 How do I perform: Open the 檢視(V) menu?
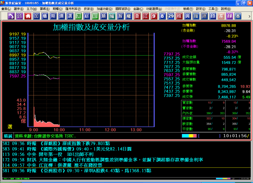click(x=188, y=9)
